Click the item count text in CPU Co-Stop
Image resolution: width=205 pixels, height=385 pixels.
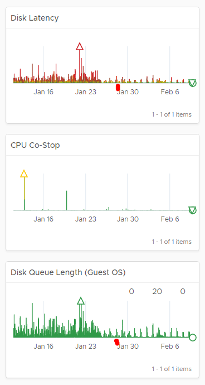[172, 242]
